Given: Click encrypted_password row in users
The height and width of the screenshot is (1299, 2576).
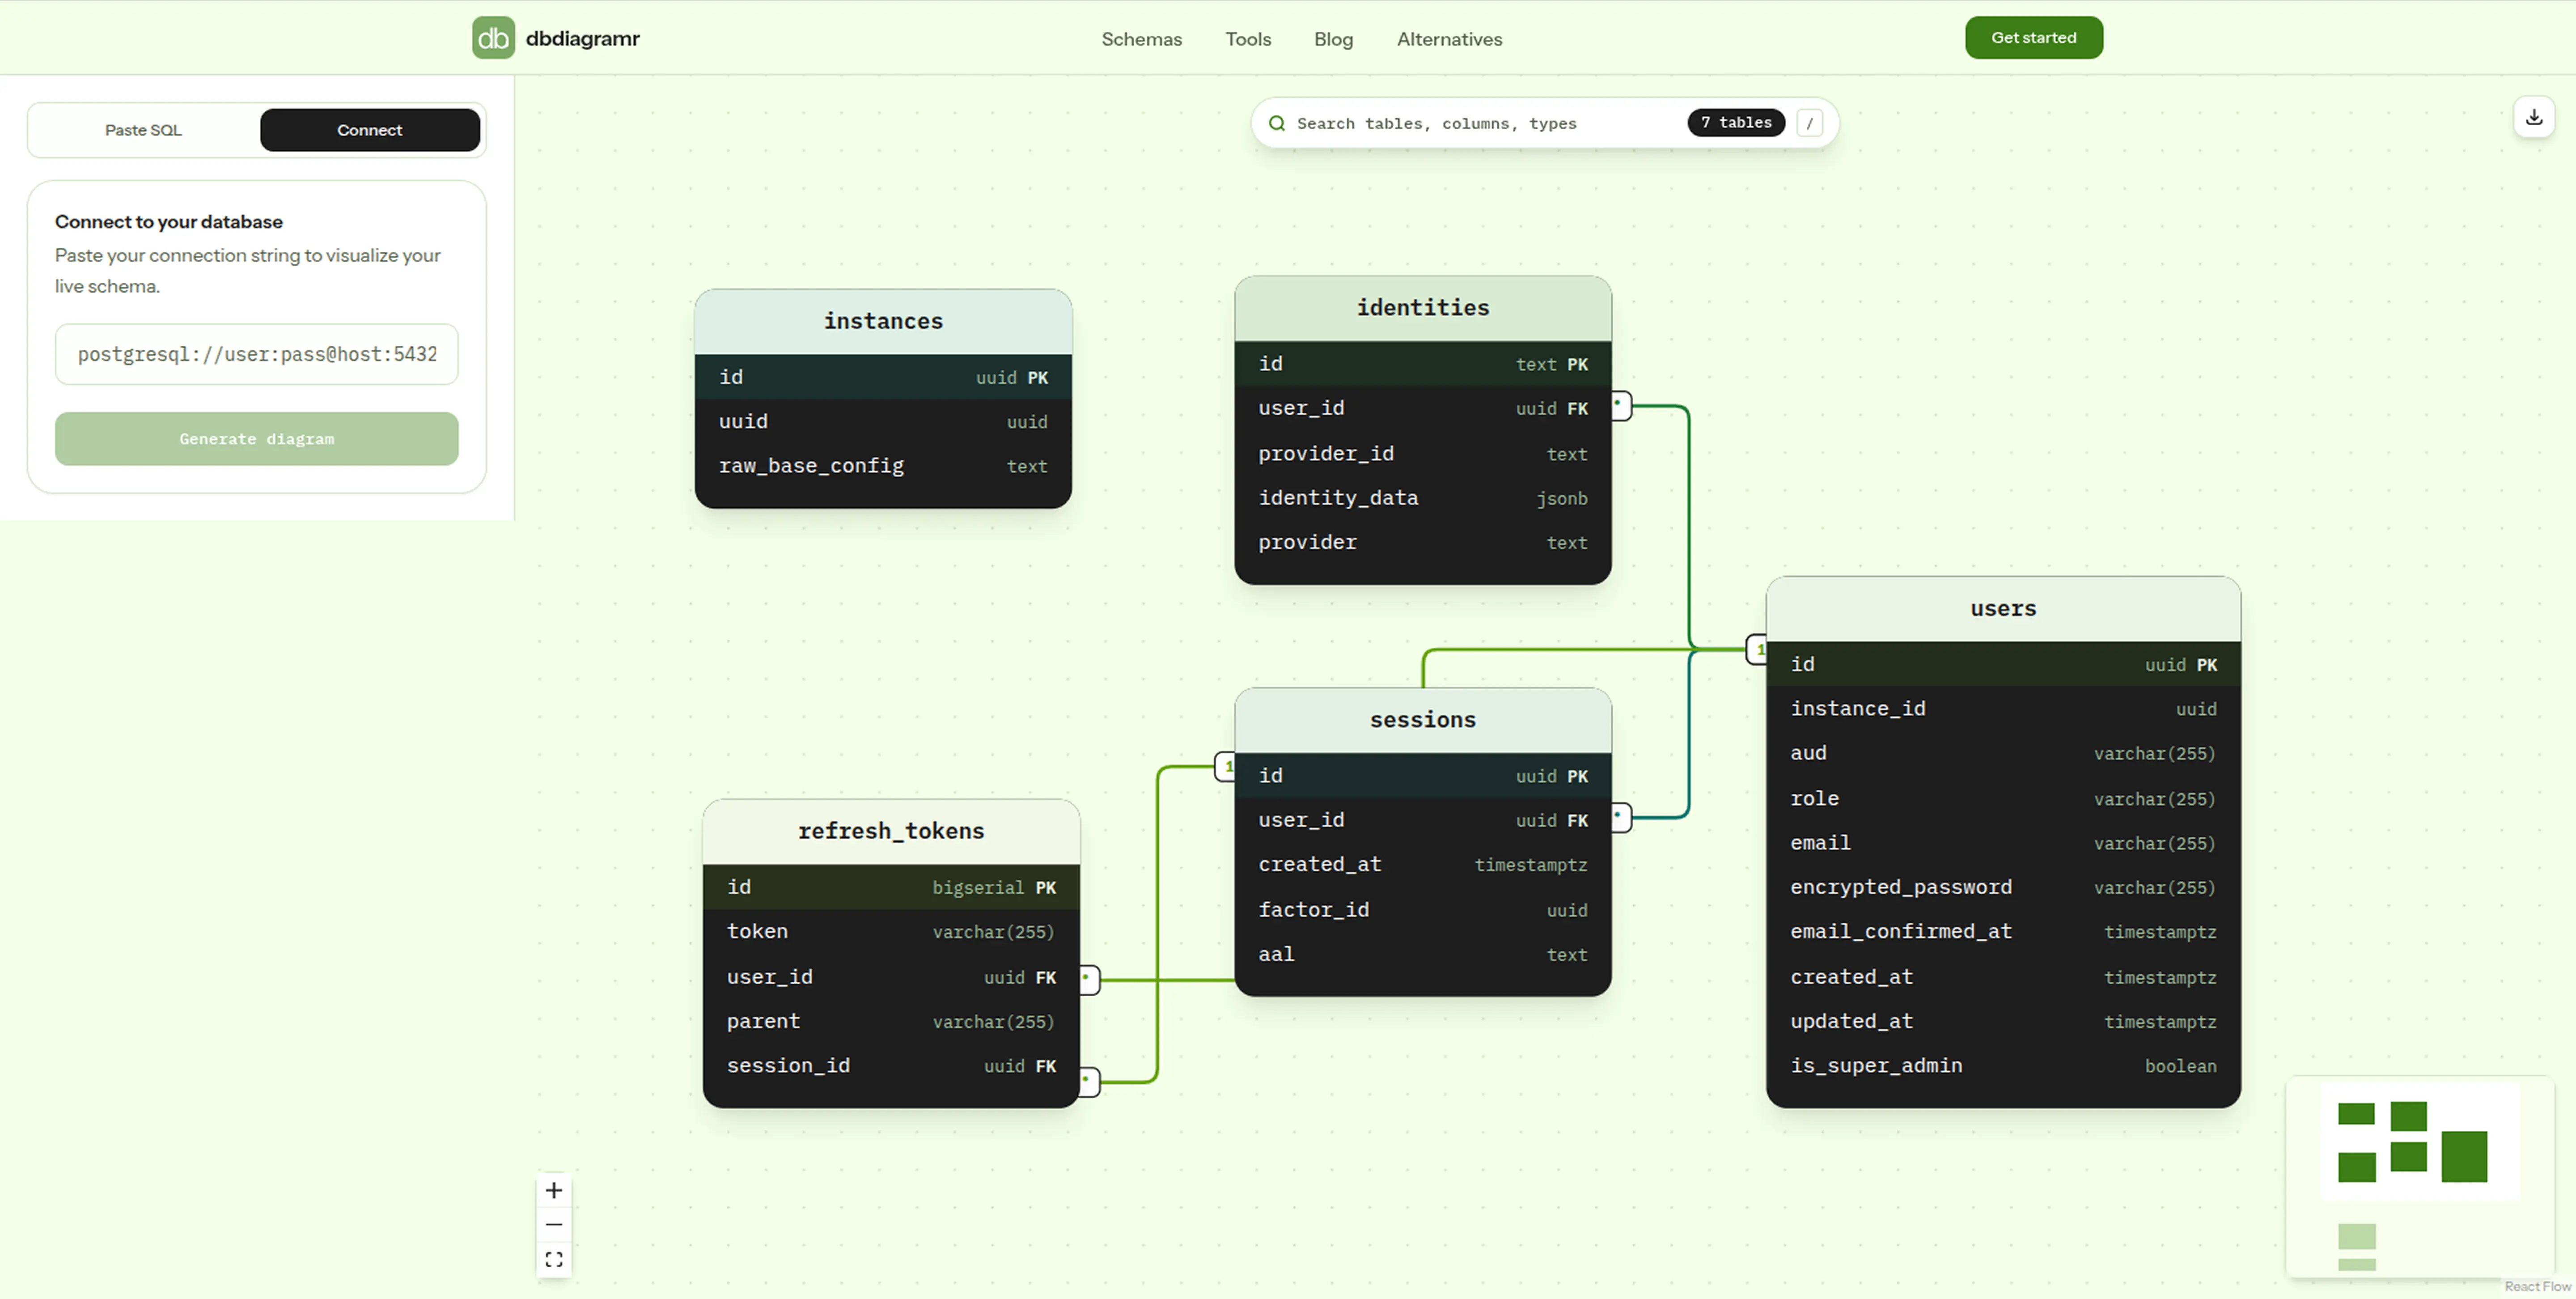Looking at the screenshot, I should click(2003, 887).
